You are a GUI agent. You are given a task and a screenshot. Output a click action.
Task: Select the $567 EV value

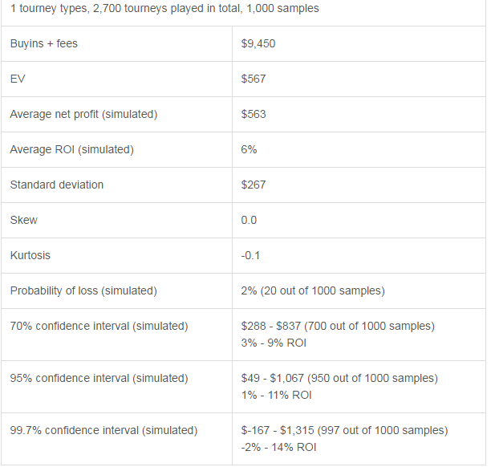pos(254,79)
